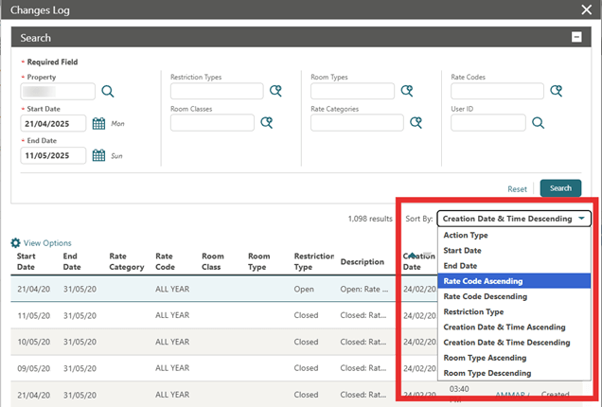Open Restriction Types lookup icon

point(275,91)
